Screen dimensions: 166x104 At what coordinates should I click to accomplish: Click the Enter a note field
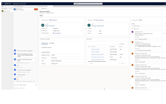pyautogui.click(x=149, y=29)
